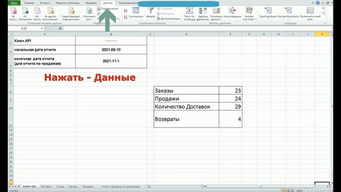341x192 pixels.
Task: Toggle the Фильтр funnel filter
Action: pos(150,13)
